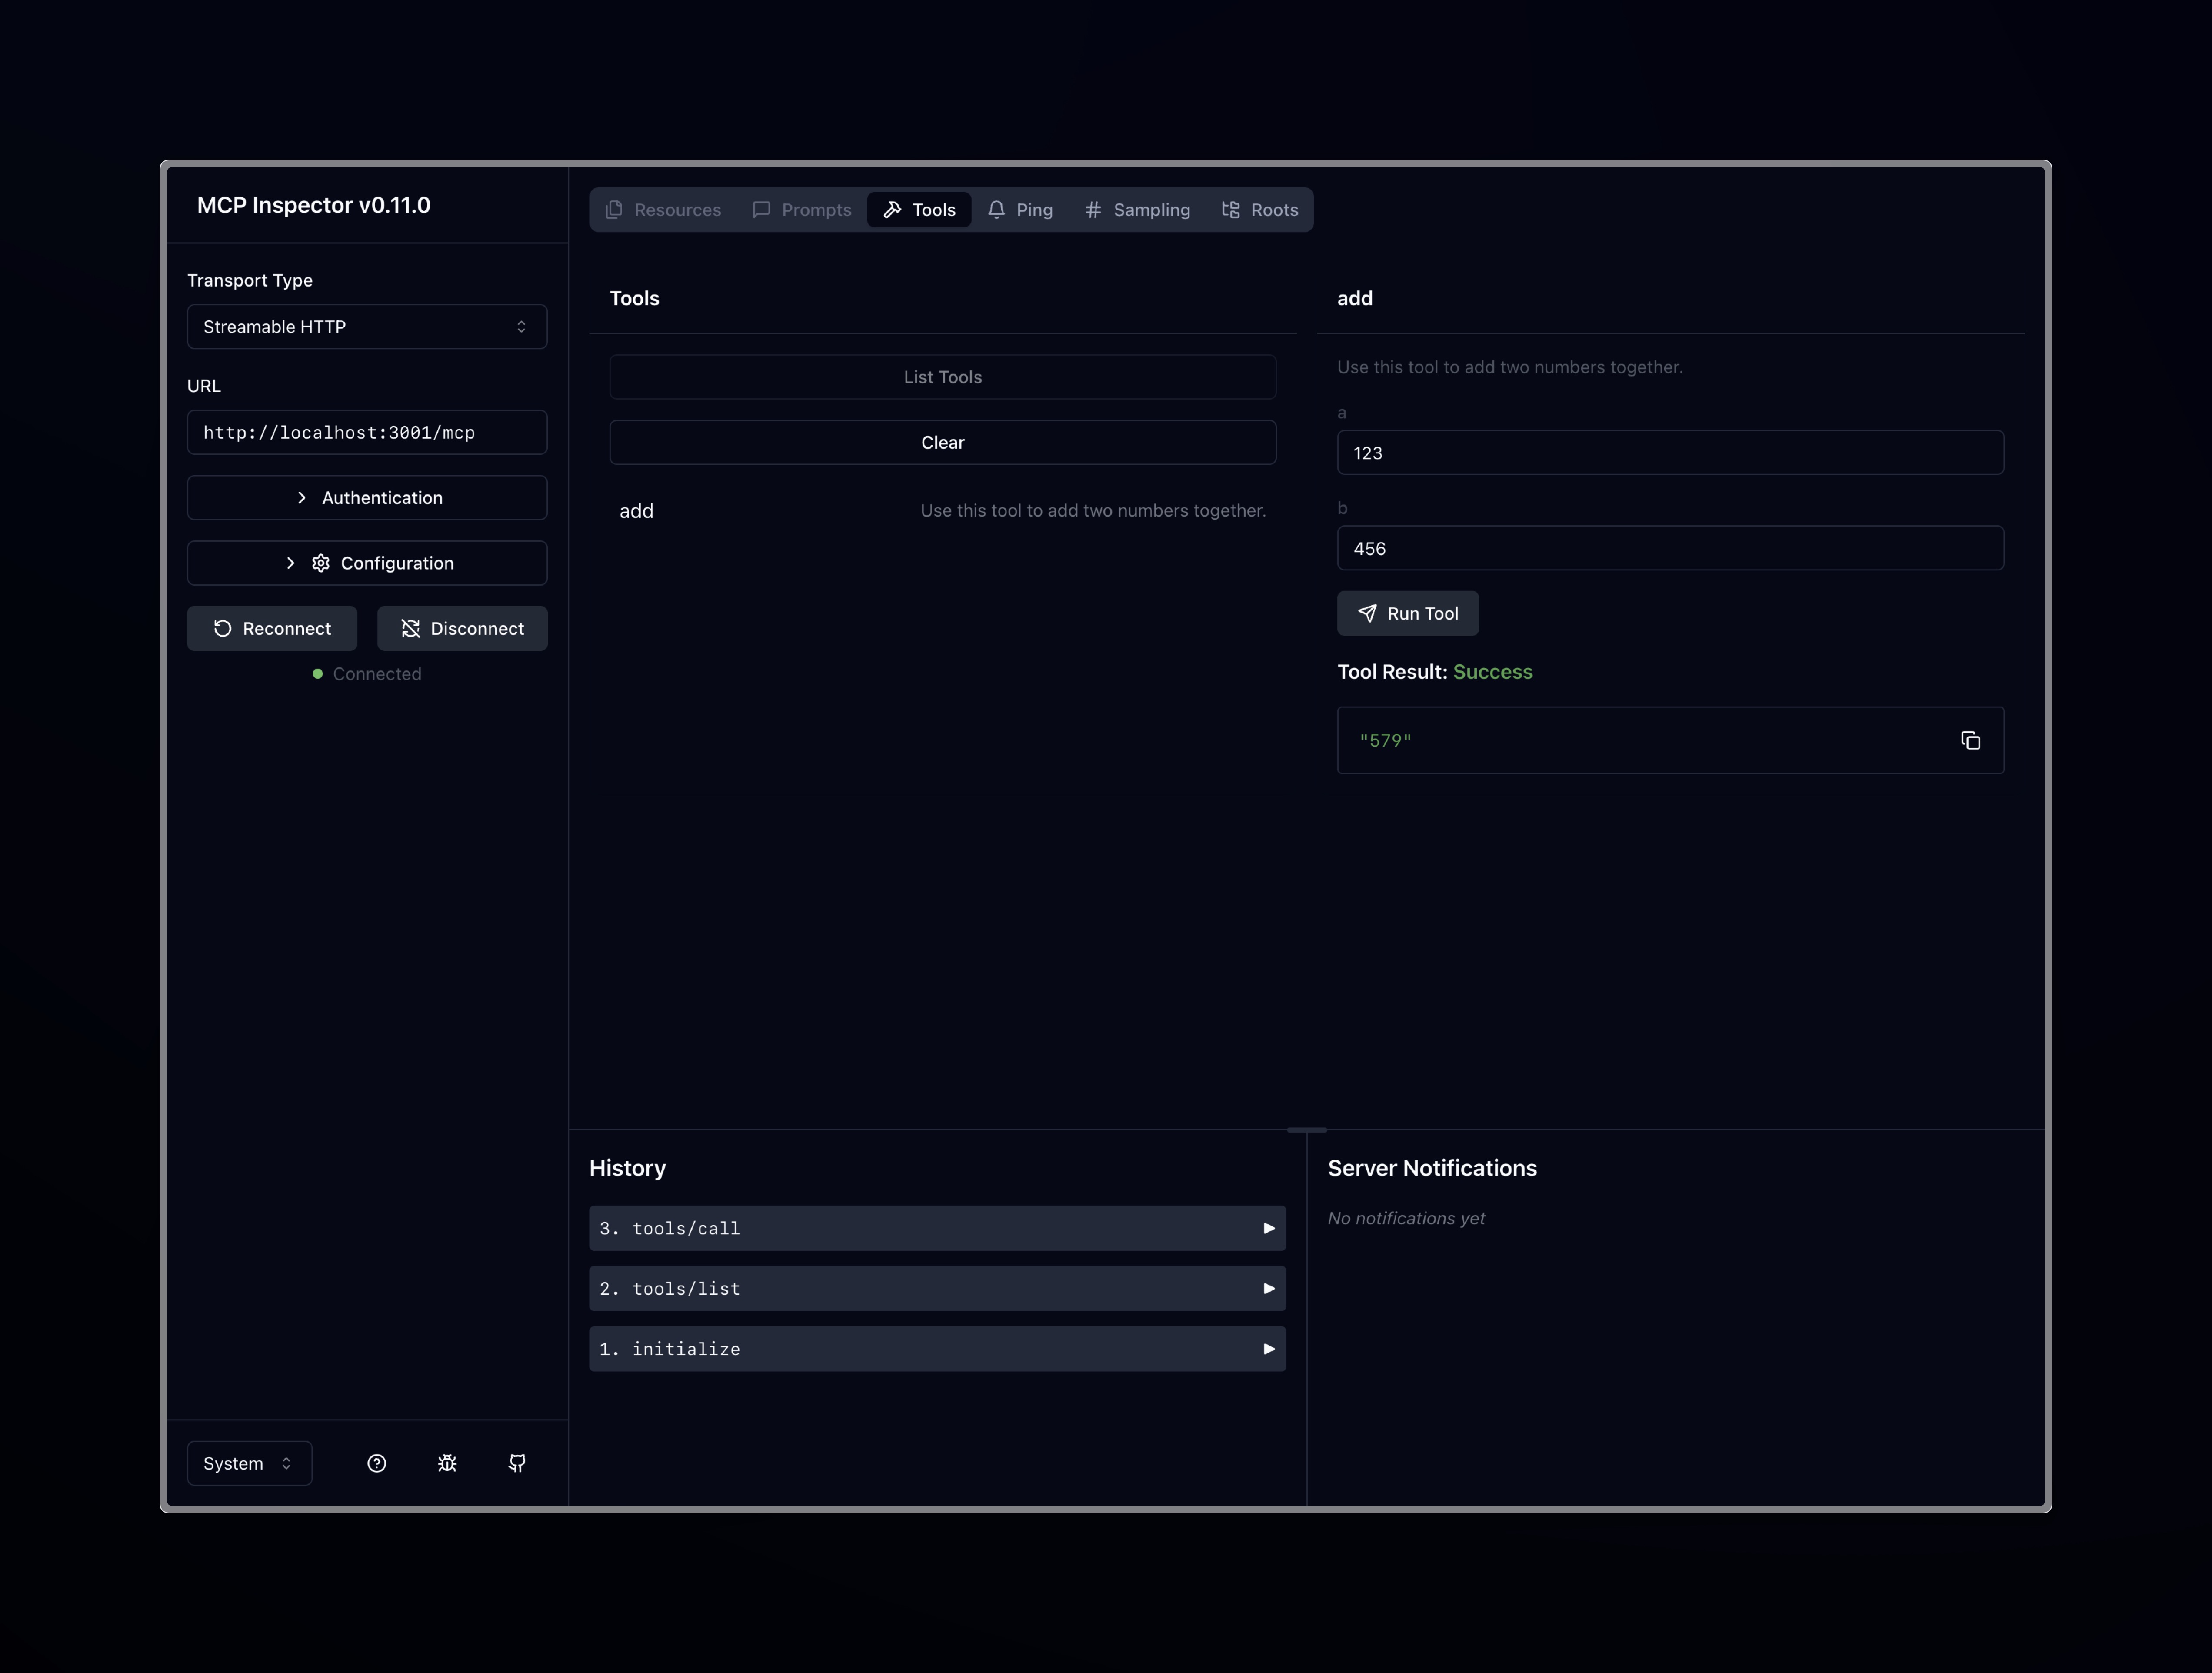This screenshot has height=1673, width=2212.
Task: Open the Transport Type dropdown
Action: (367, 327)
